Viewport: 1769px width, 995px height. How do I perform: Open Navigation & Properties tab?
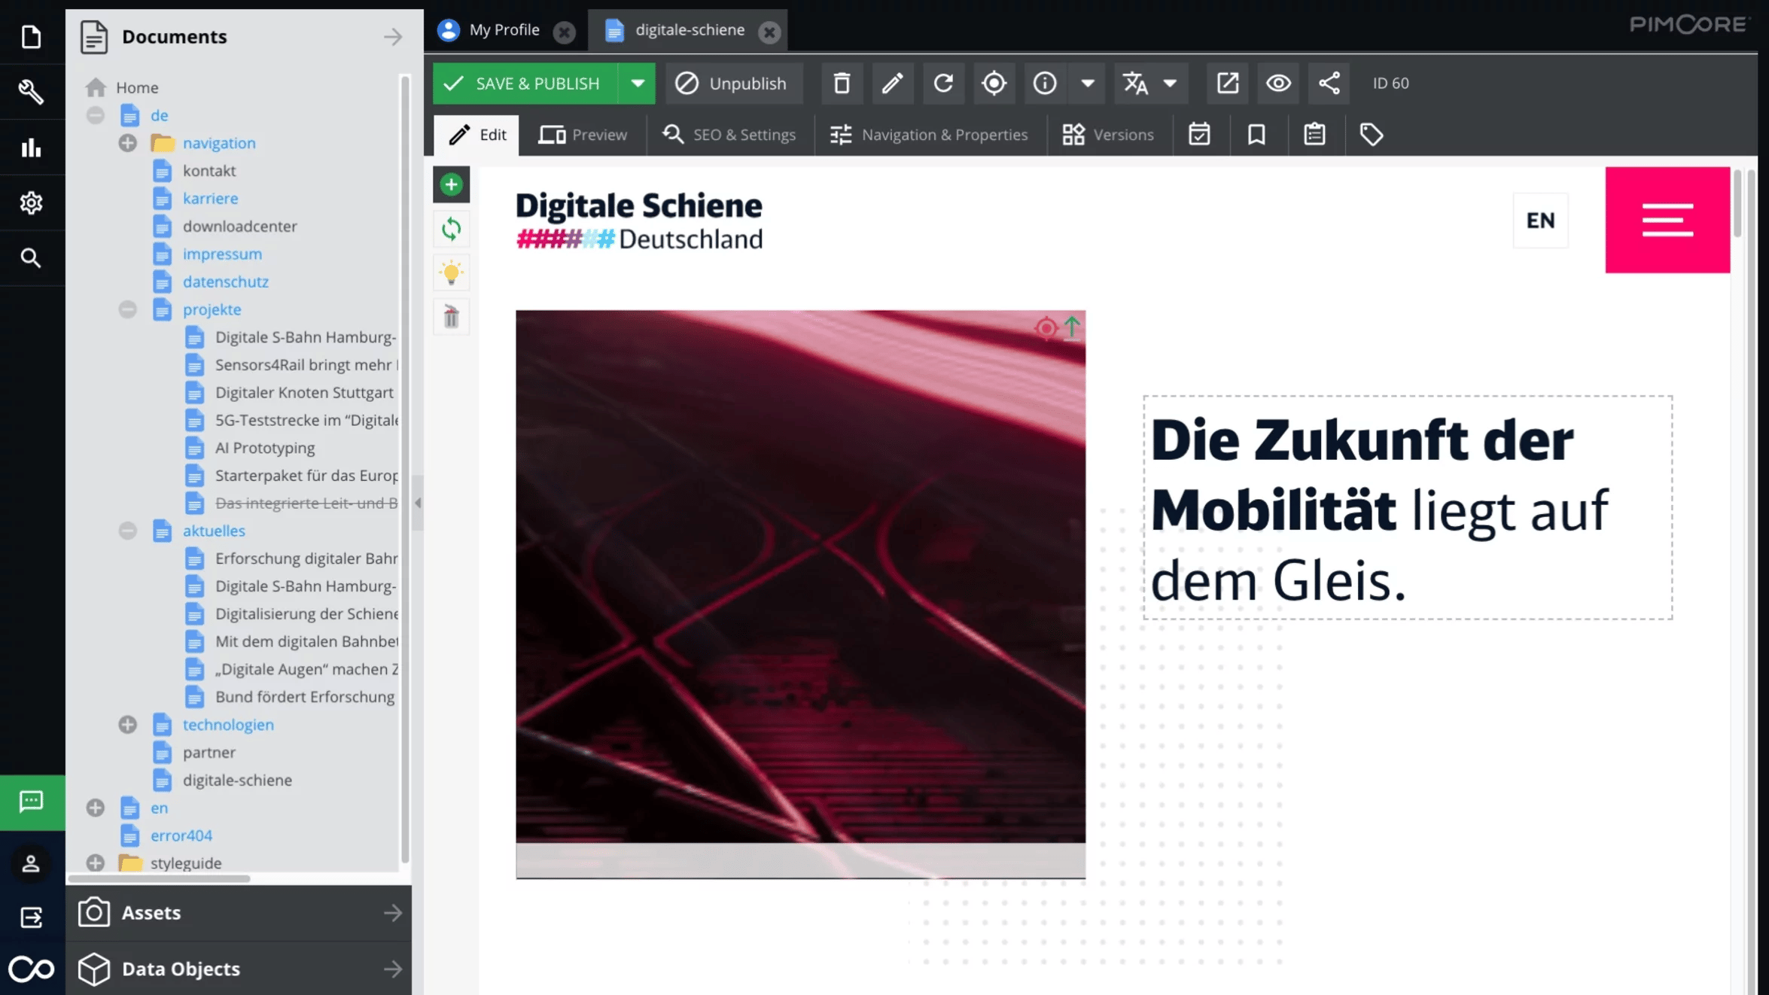(929, 135)
